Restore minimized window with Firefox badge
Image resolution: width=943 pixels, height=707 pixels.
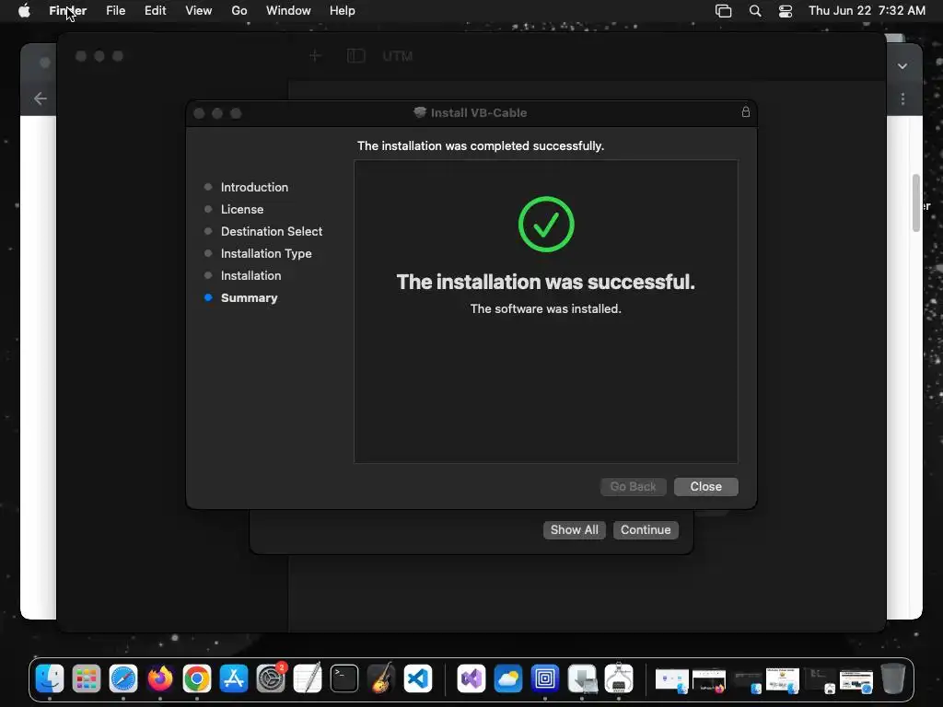pos(709,680)
